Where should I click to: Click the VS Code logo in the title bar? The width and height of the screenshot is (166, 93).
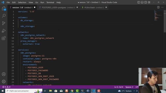[x=3, y=2]
